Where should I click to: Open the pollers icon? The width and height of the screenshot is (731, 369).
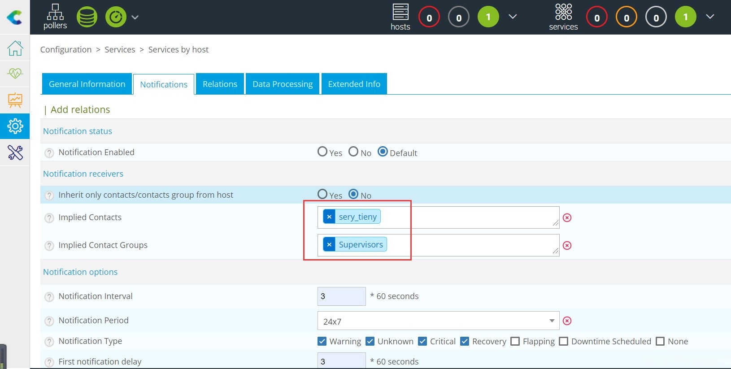click(55, 17)
